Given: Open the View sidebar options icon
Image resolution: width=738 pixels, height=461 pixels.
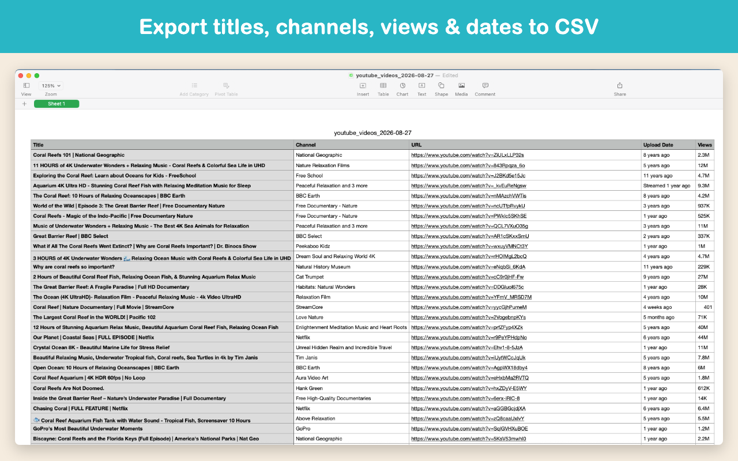Looking at the screenshot, I should pos(27,85).
